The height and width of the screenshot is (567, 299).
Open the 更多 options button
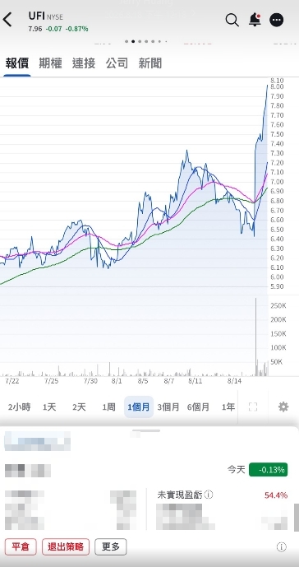tap(111, 546)
